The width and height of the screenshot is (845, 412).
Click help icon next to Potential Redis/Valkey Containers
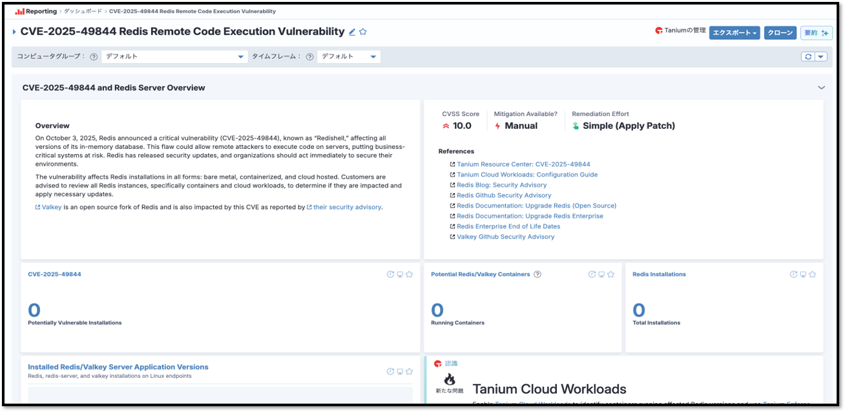[x=537, y=275]
